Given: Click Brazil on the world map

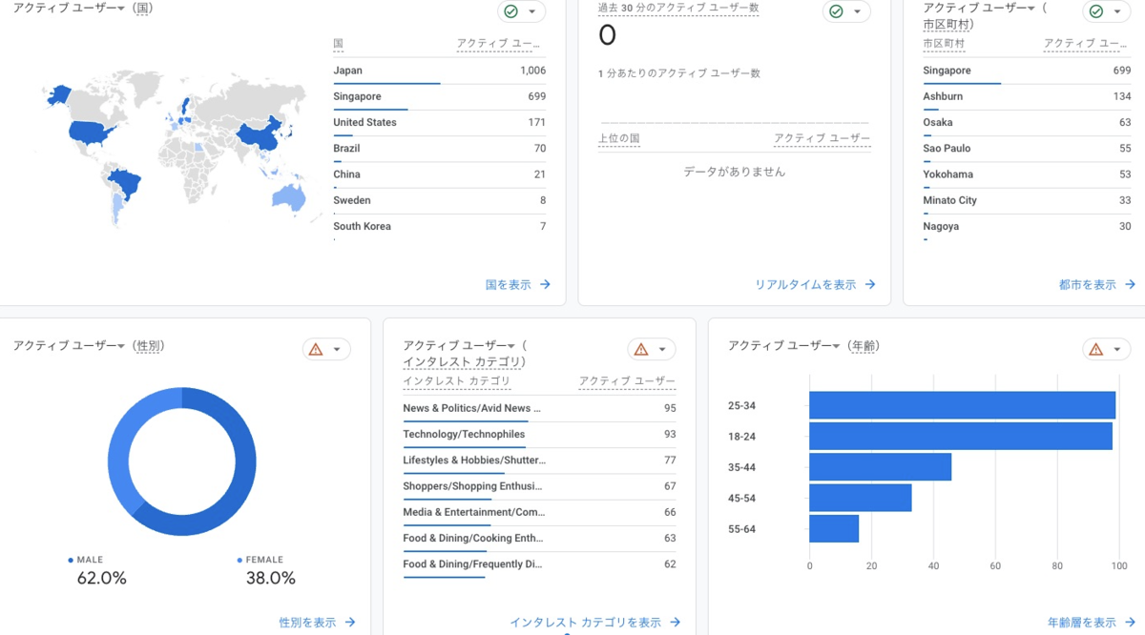Looking at the screenshot, I should click(x=124, y=181).
